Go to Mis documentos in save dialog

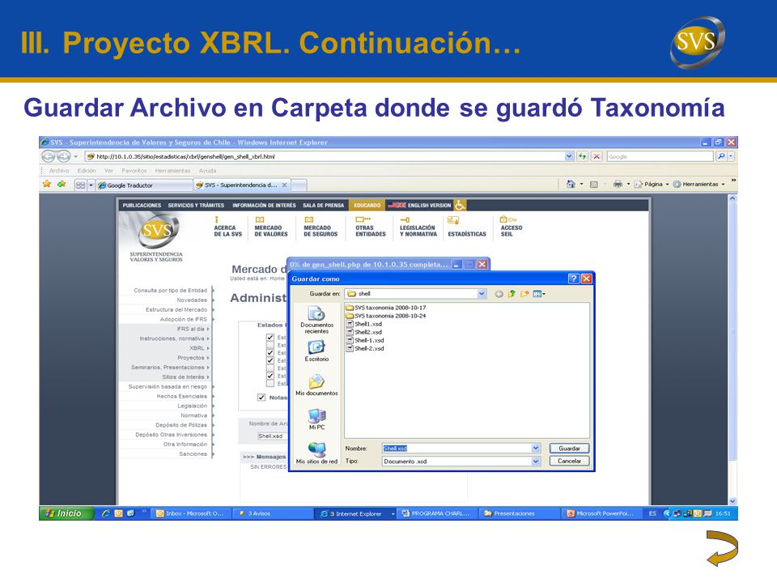coord(316,385)
